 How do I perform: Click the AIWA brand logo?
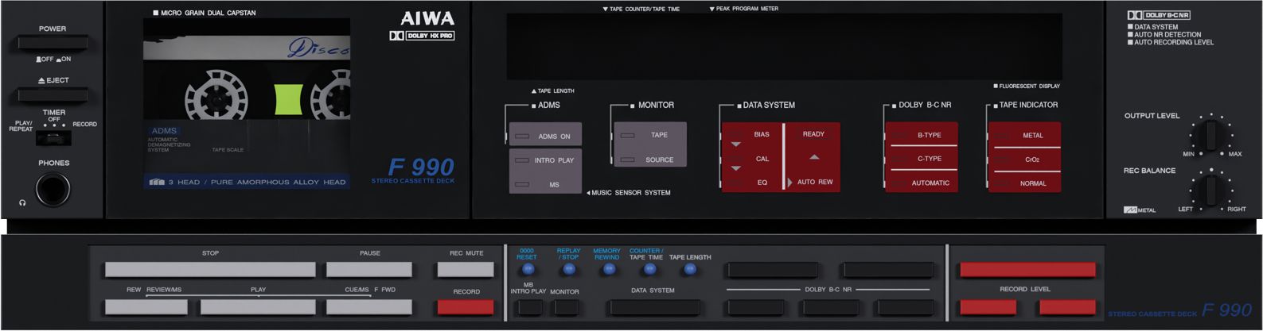427,18
